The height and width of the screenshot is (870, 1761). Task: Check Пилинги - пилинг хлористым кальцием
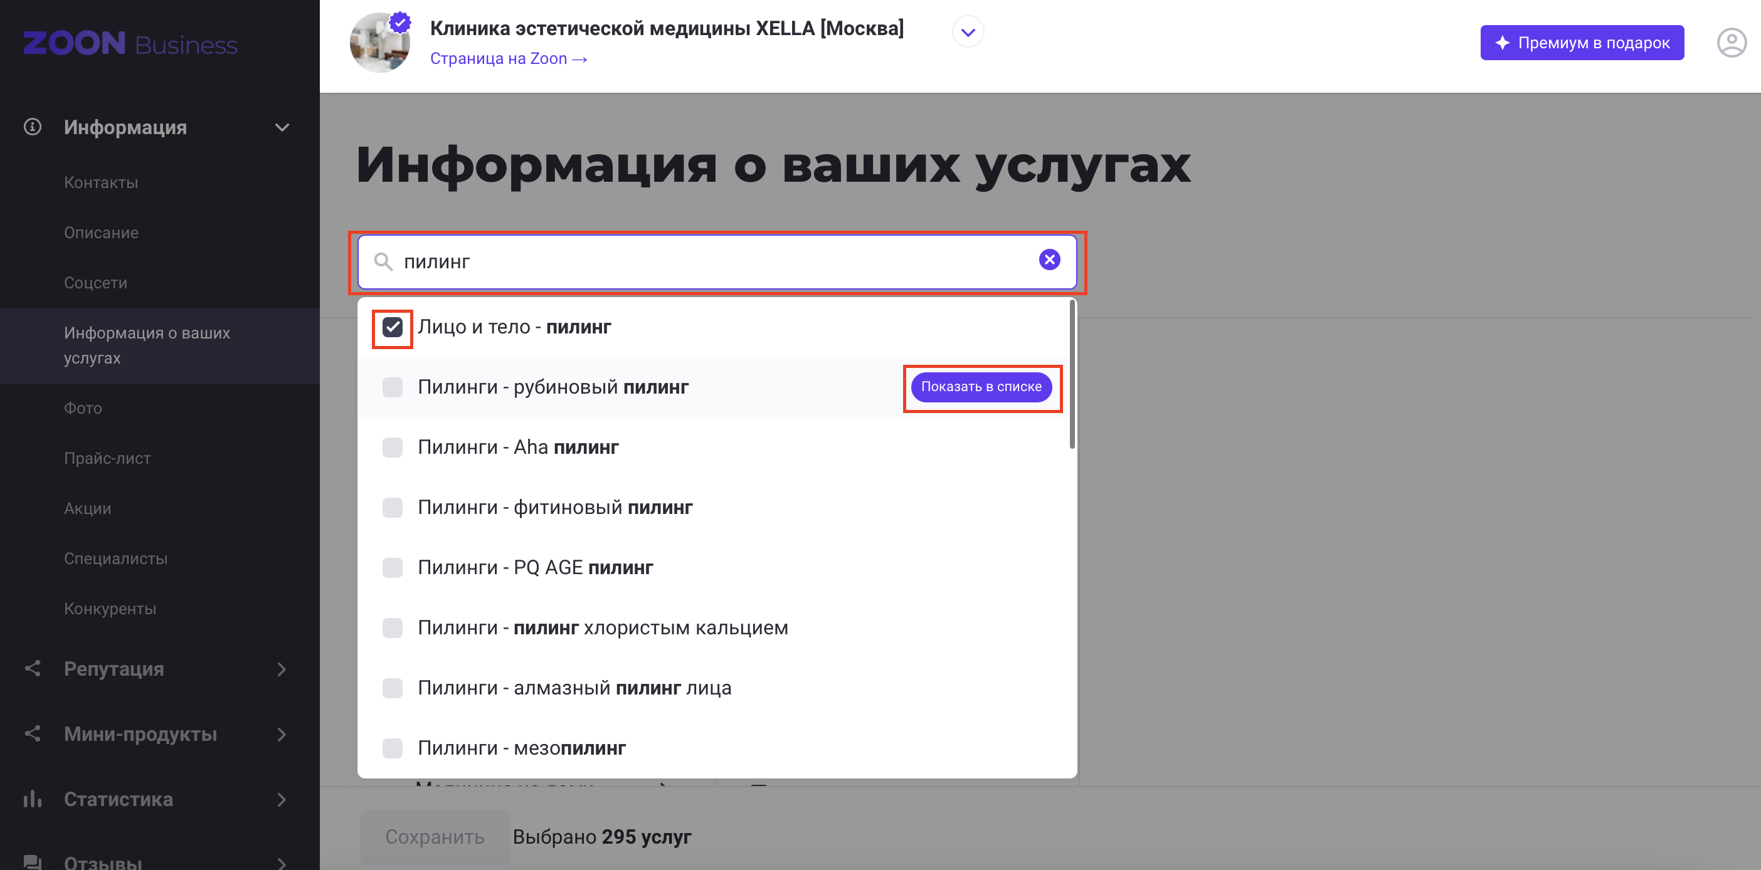tap(393, 628)
